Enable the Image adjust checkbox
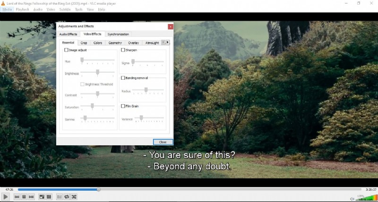 coord(66,50)
